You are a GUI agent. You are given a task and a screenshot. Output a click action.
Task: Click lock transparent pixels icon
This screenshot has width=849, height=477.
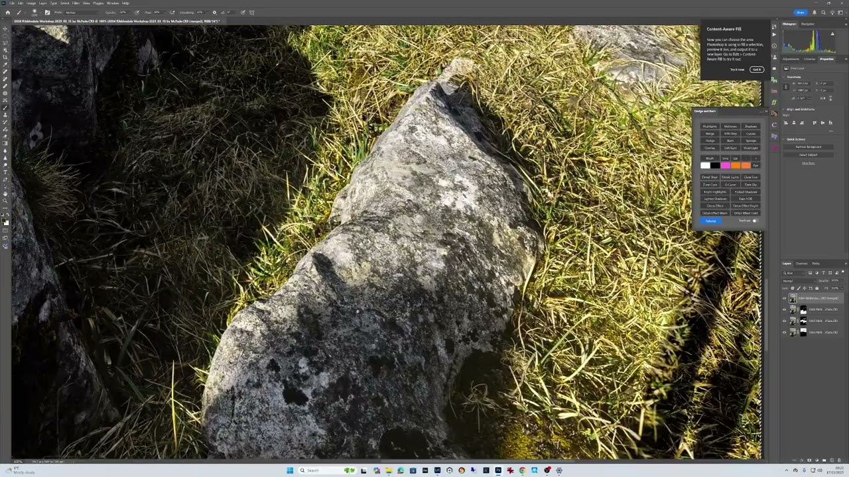pyautogui.click(x=793, y=288)
